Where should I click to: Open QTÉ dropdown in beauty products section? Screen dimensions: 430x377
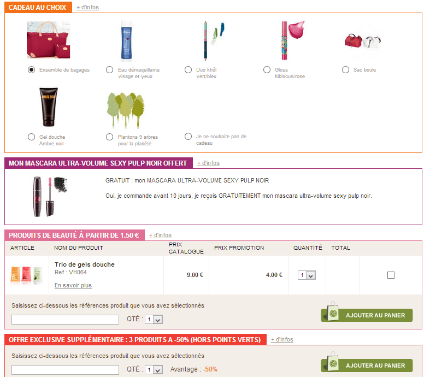pos(154,320)
